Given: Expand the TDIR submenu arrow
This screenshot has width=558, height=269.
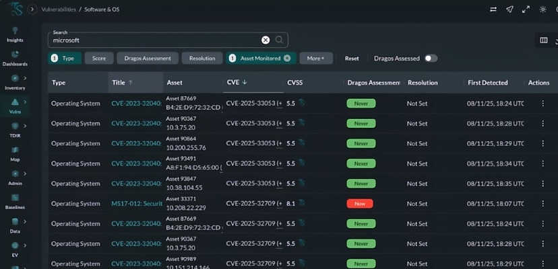Looking at the screenshot, I should [25, 126].
